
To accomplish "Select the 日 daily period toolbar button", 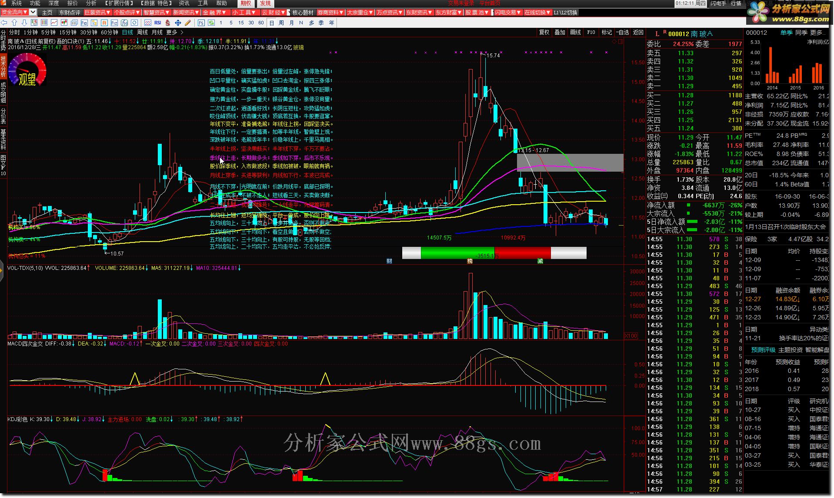I will click(271, 23).
